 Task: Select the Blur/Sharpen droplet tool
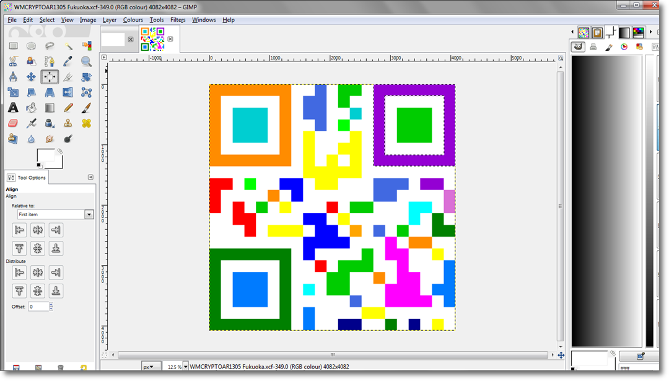(31, 139)
